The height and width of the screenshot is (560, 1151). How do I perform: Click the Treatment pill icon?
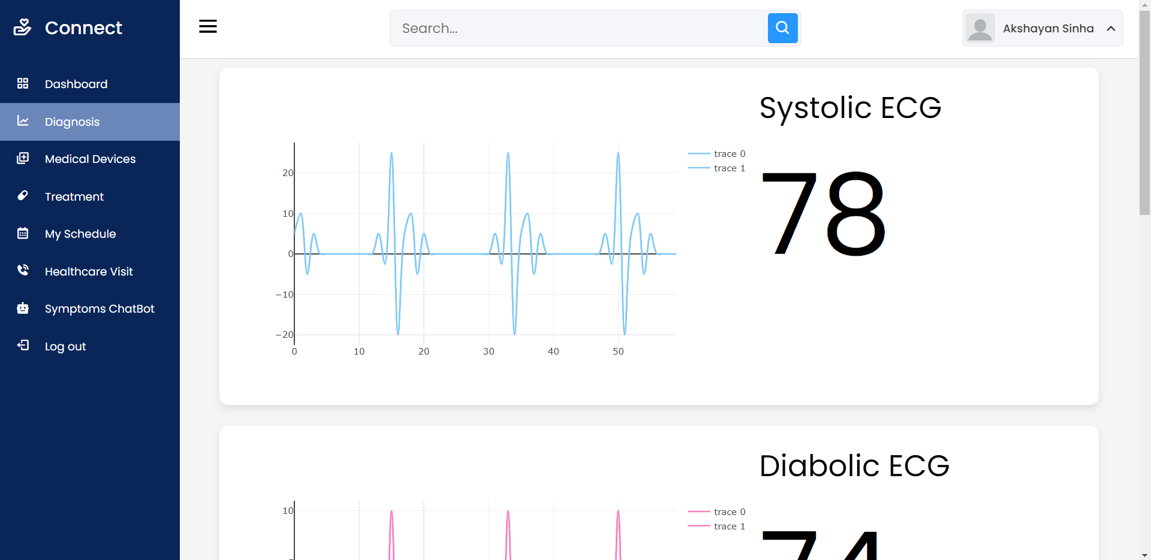pyautogui.click(x=23, y=196)
